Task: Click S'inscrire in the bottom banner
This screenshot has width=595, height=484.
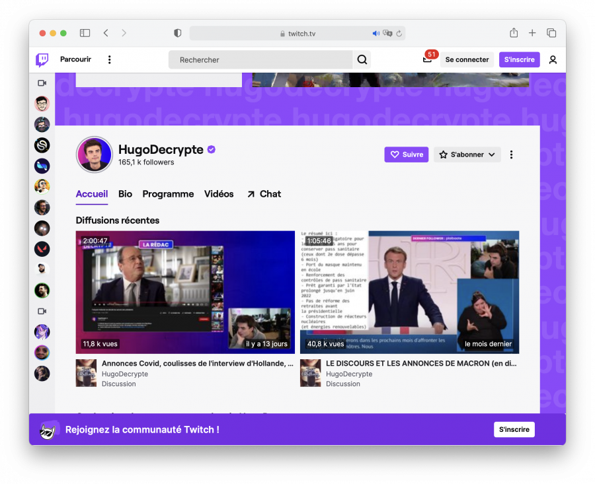Action: (x=514, y=429)
